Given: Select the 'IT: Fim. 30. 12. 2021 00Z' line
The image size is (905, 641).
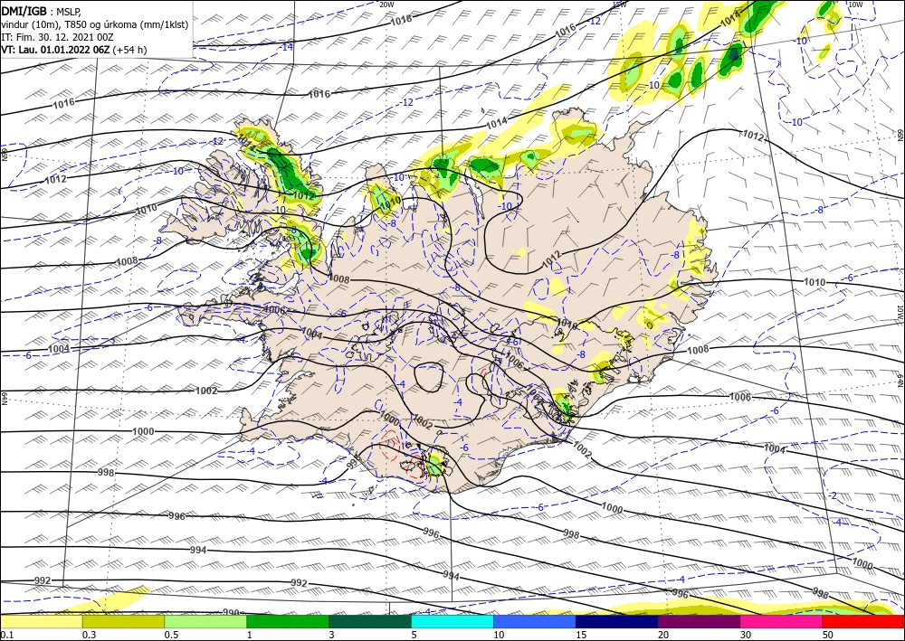Looking at the screenshot, I should coord(58,37).
